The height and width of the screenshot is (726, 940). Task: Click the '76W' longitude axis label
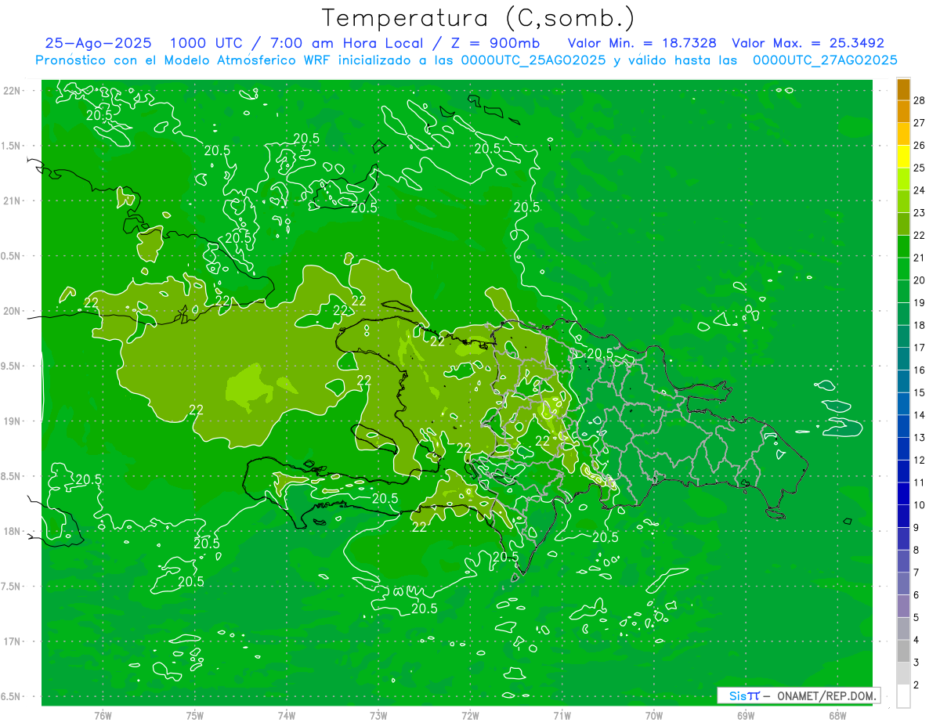[103, 716]
